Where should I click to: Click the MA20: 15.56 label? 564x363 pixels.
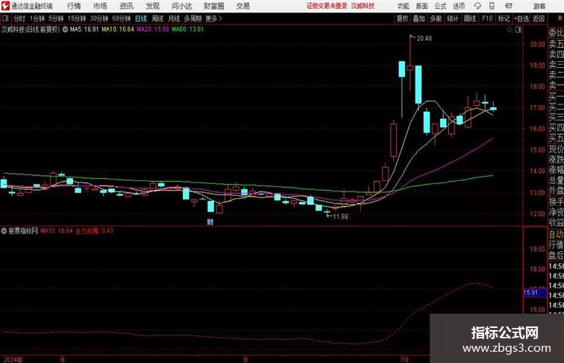coord(153,29)
